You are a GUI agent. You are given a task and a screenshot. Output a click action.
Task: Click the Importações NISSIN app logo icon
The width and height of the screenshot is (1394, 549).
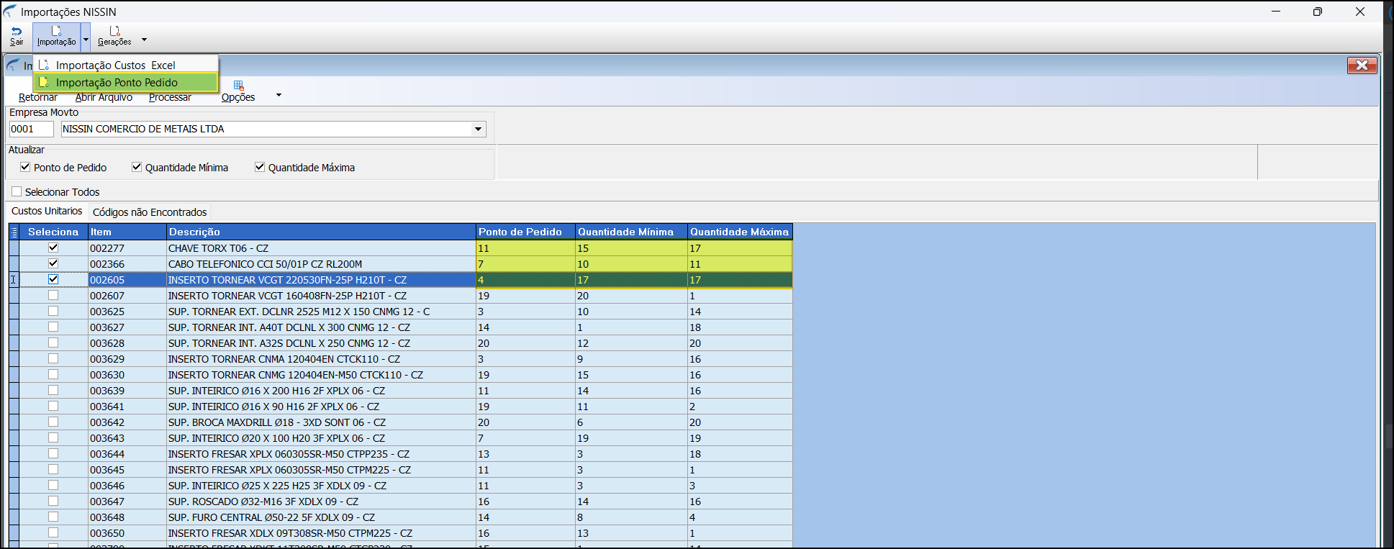click(x=10, y=12)
